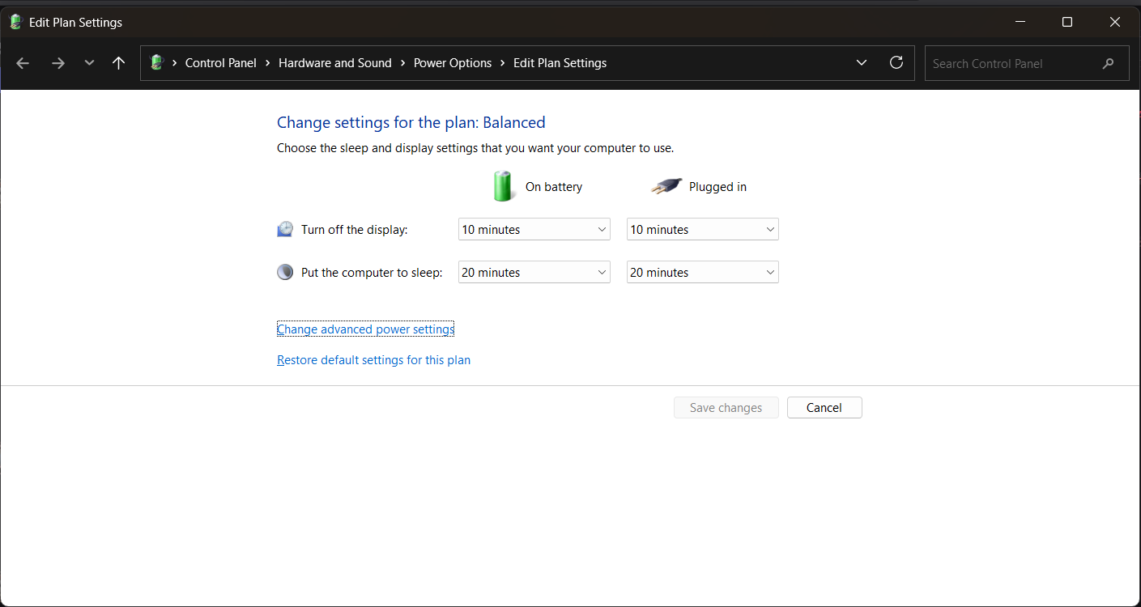1141x607 pixels.
Task: Open Control Panel breadcrumb
Action: [221, 63]
